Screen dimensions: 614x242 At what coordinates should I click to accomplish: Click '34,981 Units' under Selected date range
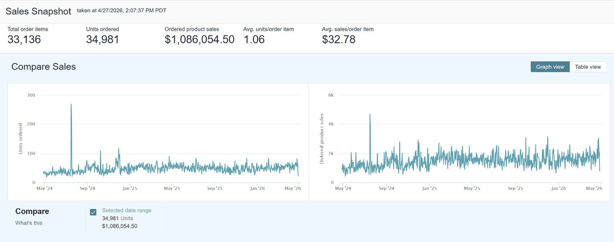[x=119, y=218]
